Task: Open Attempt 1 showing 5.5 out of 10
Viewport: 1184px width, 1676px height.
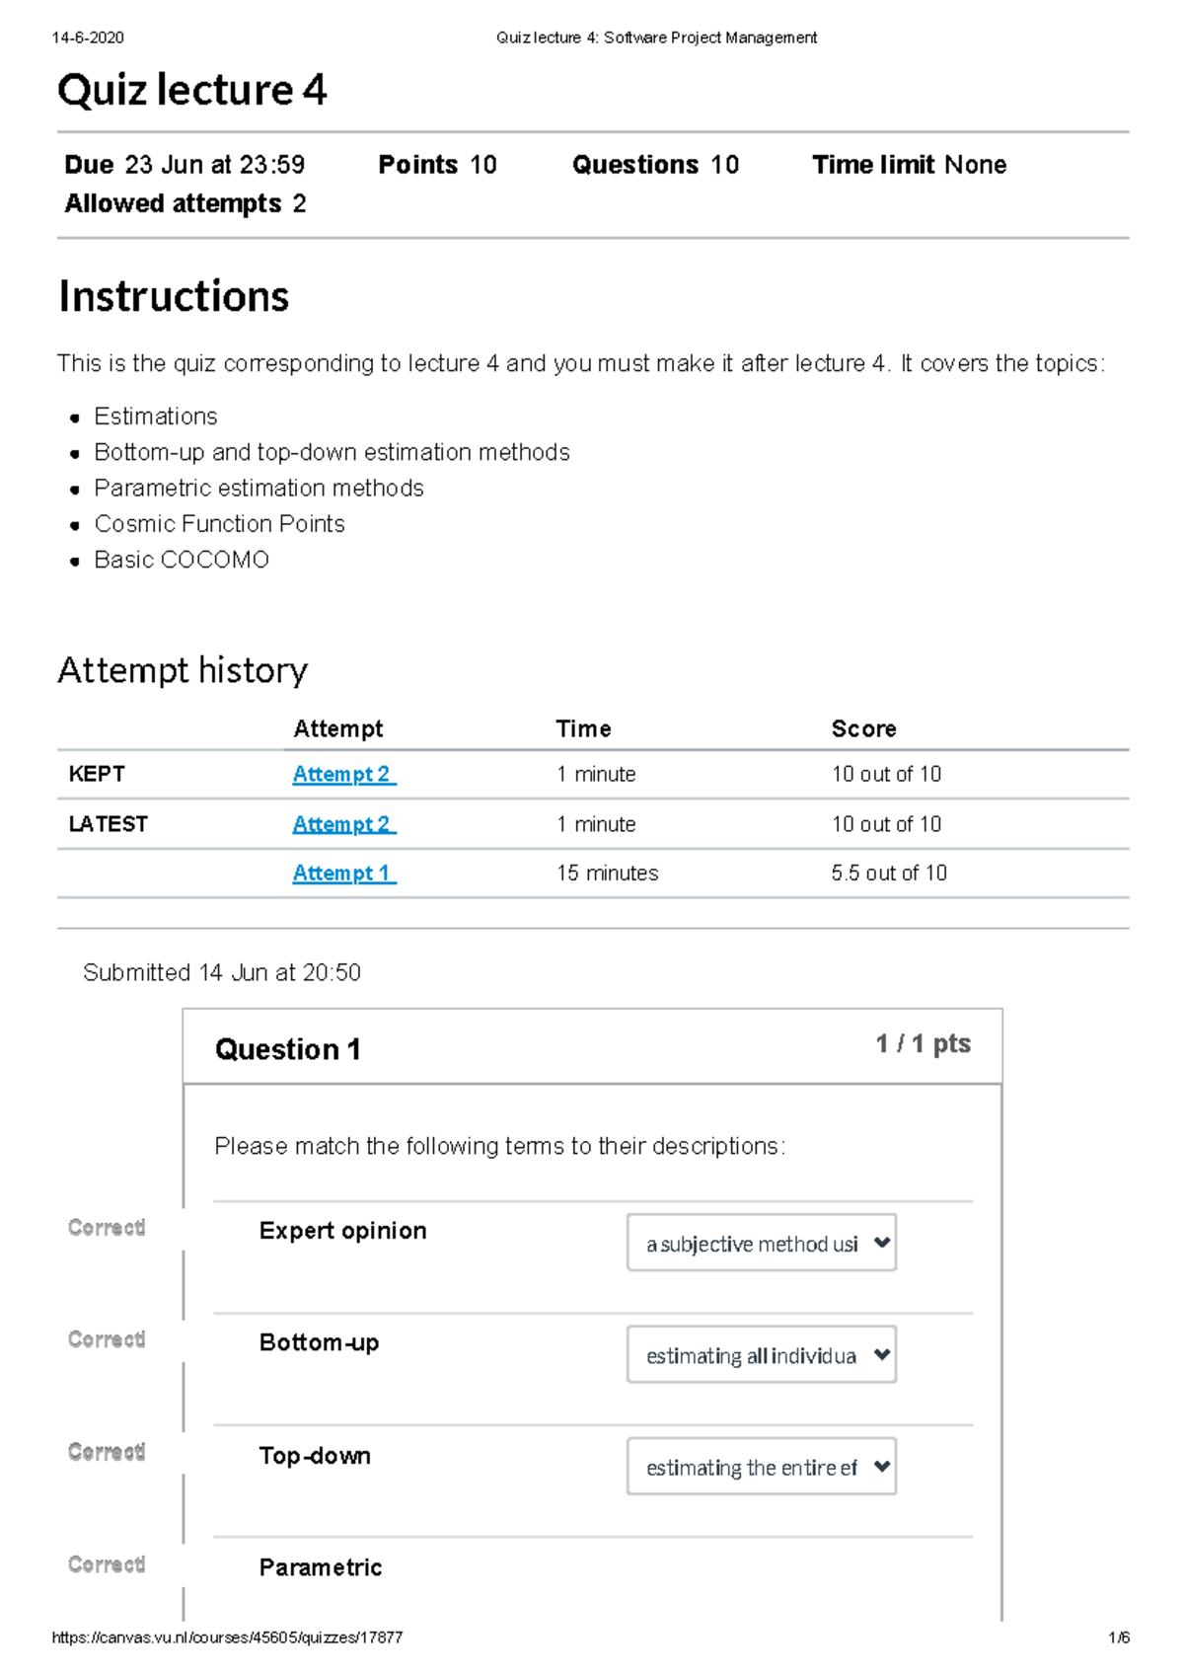Action: pos(341,874)
